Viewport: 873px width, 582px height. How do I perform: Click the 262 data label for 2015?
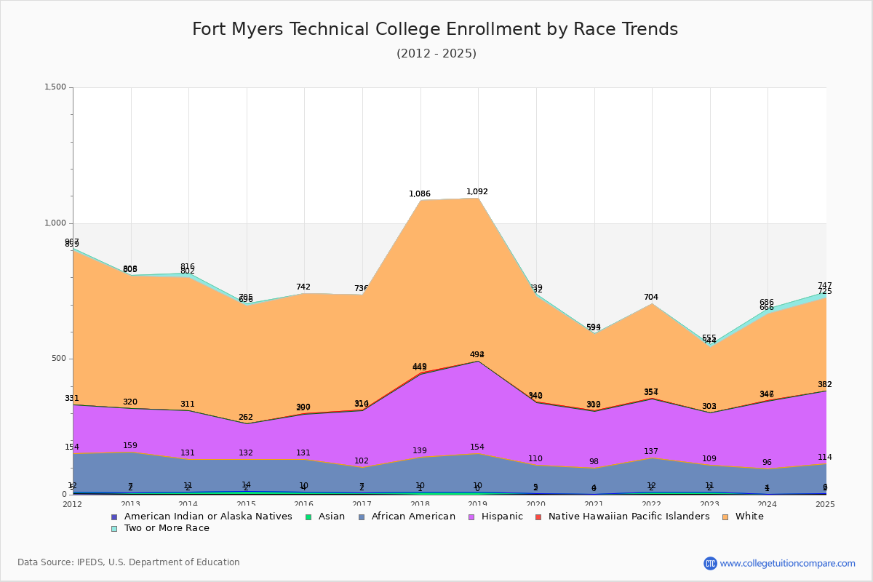pos(246,418)
